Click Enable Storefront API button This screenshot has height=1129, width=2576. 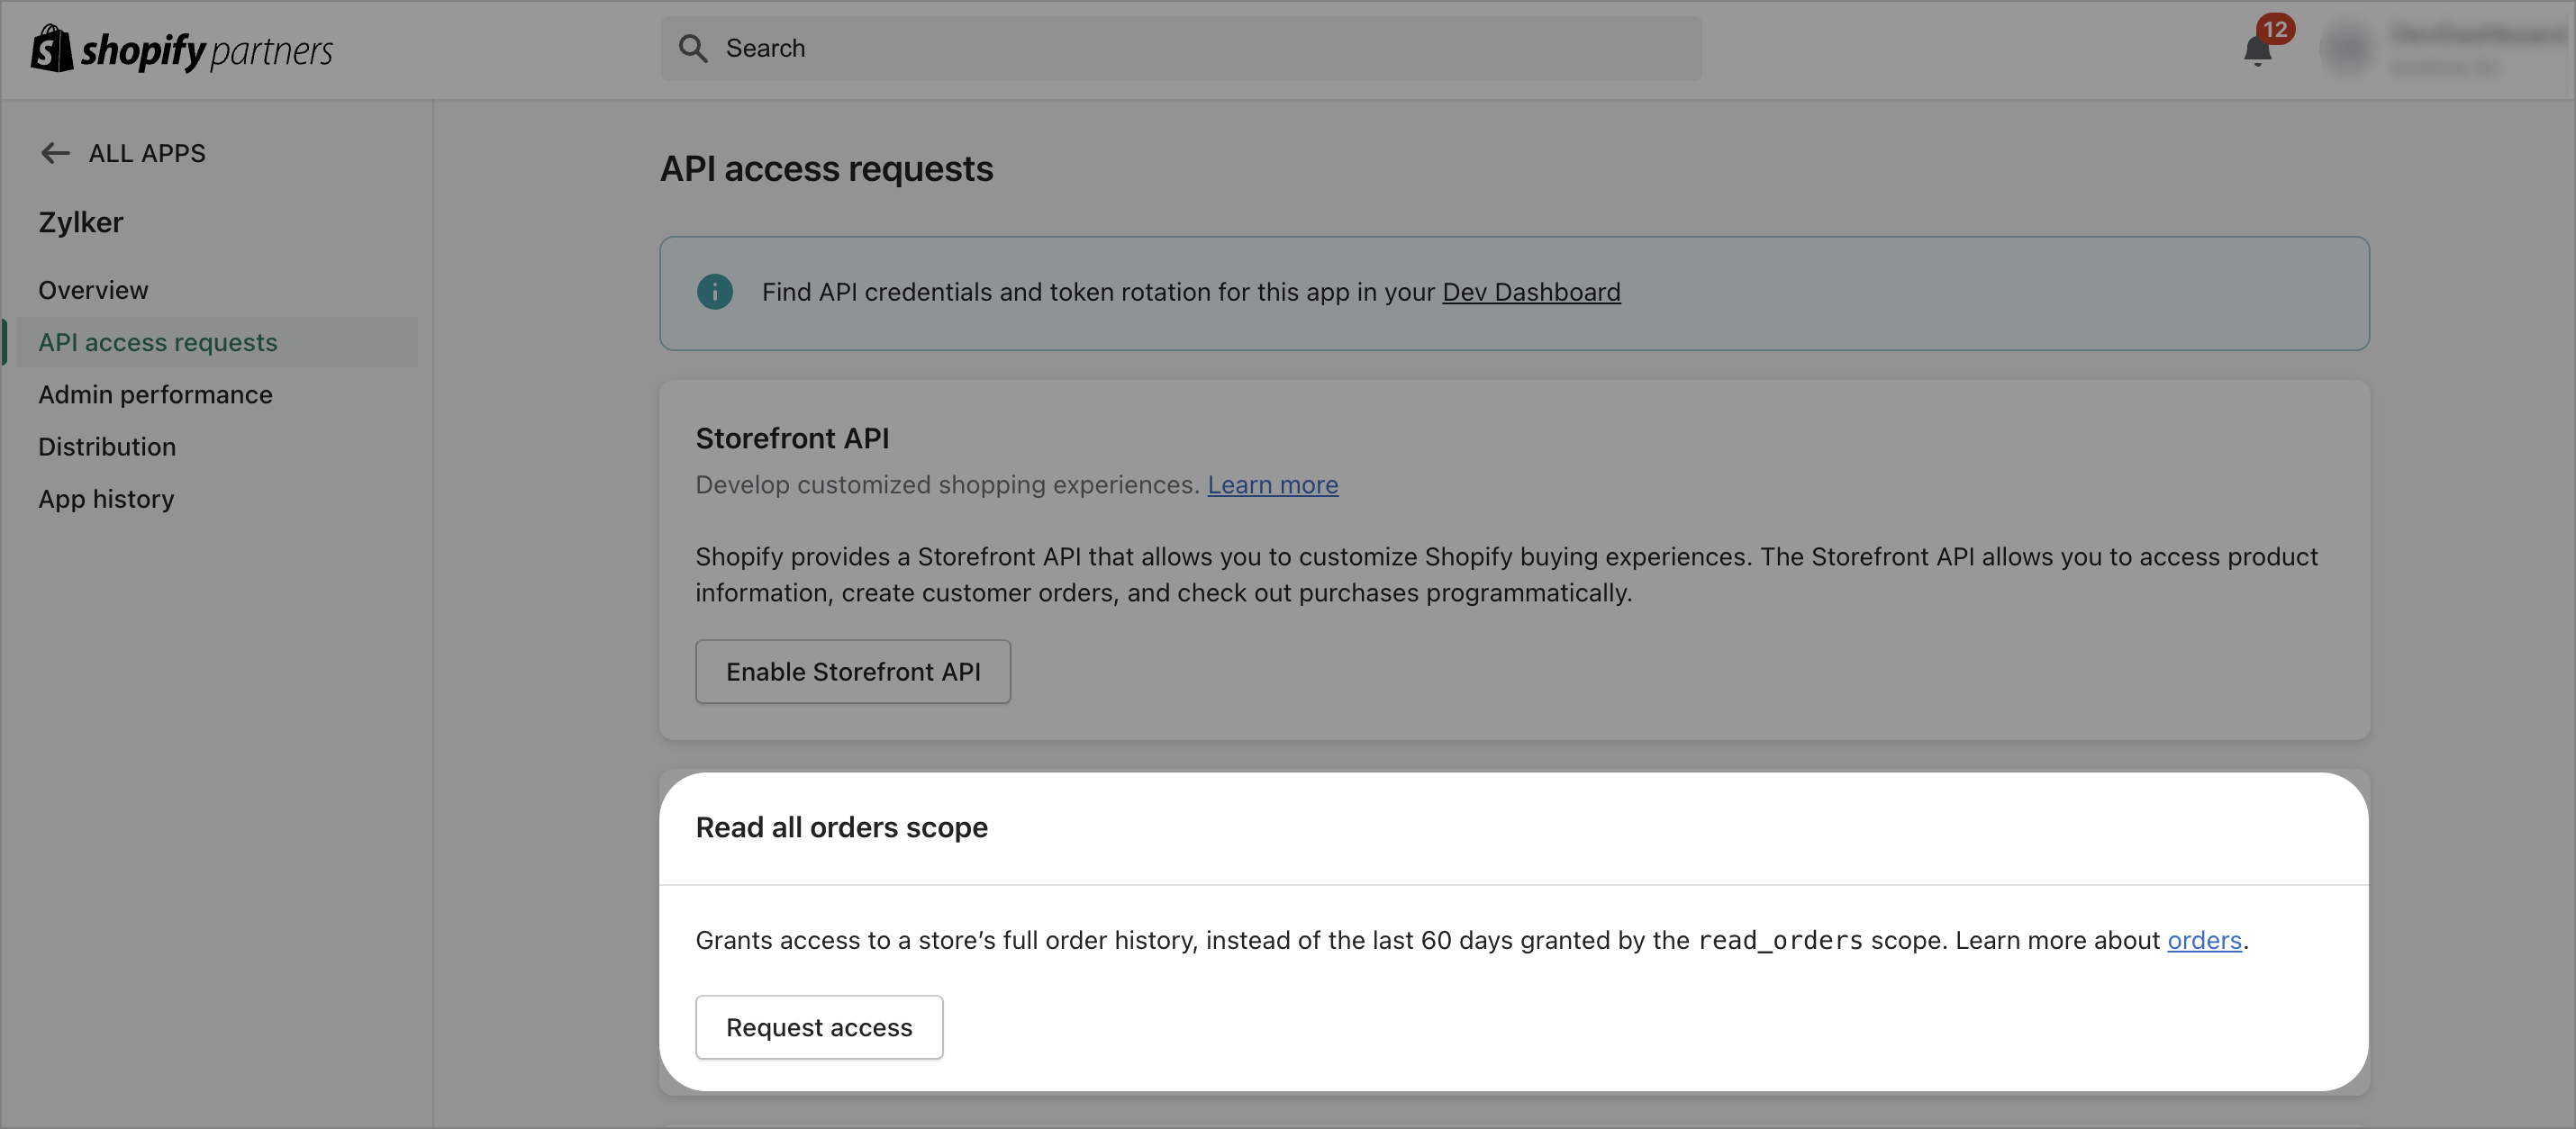point(852,671)
